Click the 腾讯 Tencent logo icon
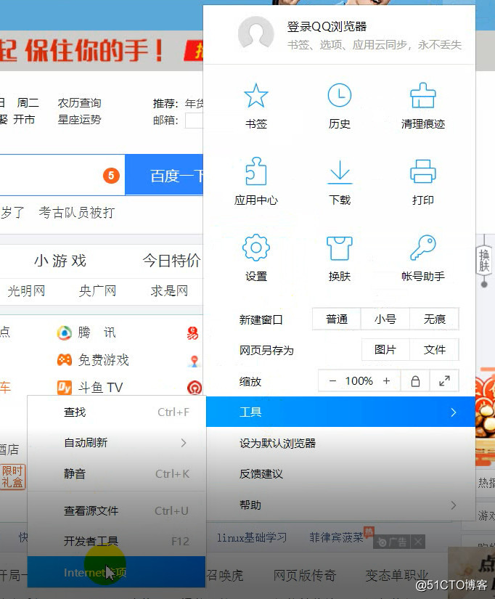The height and width of the screenshot is (599, 495). pyautogui.click(x=64, y=333)
